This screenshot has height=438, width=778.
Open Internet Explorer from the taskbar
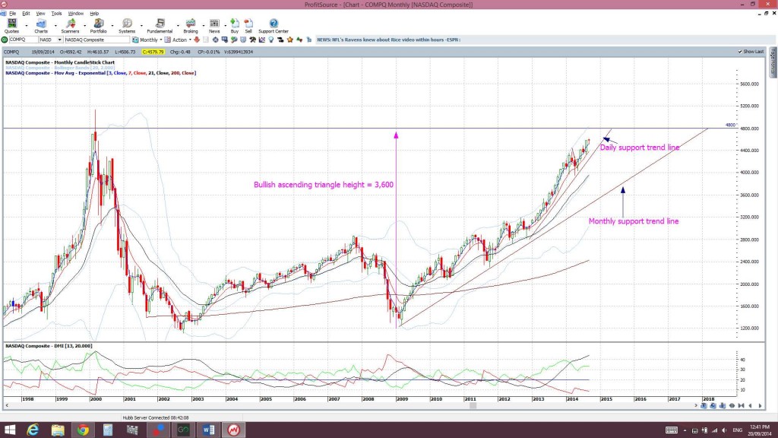pos(33,430)
